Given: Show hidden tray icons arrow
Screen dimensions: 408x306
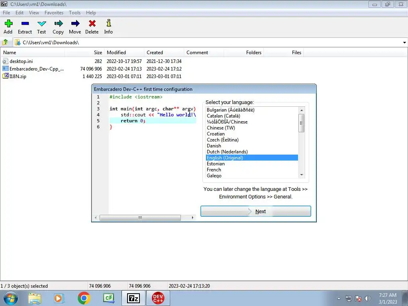Looking at the screenshot, I should [339, 298].
